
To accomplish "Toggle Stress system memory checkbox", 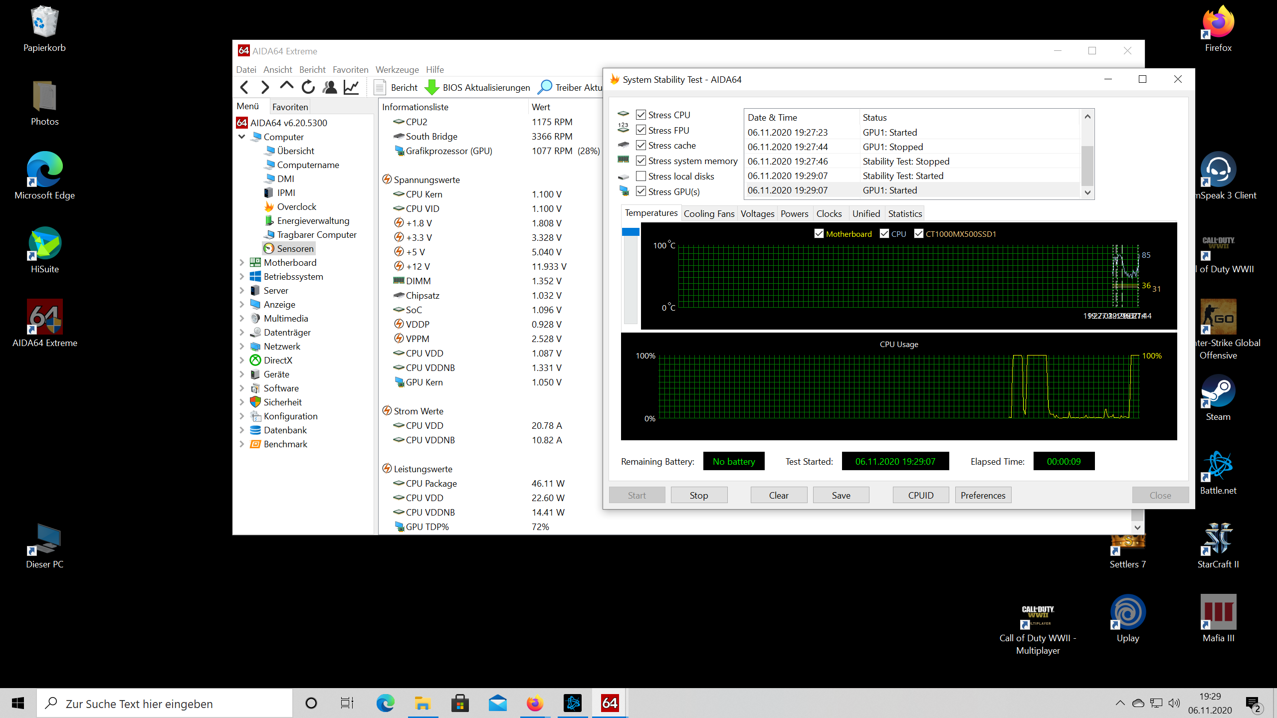I will [641, 161].
